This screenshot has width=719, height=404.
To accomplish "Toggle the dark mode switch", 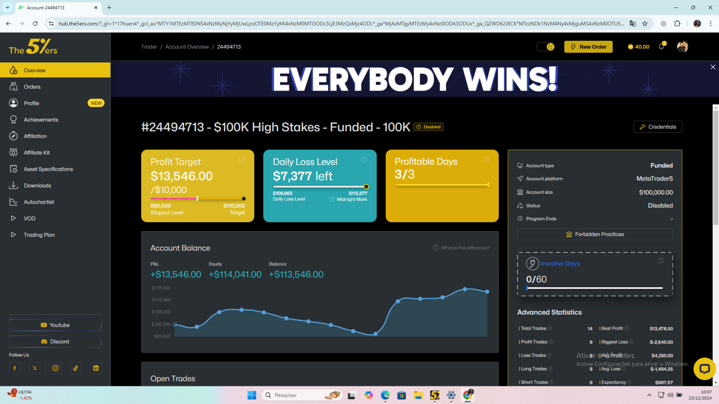I will click(x=546, y=47).
